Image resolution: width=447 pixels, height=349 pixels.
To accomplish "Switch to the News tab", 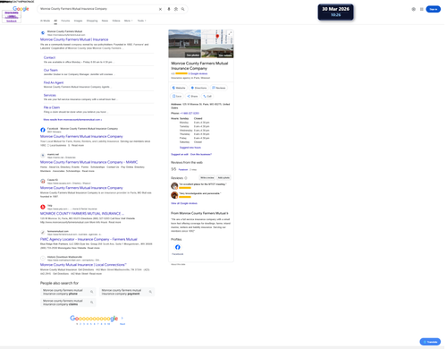I will click(x=105, y=21).
